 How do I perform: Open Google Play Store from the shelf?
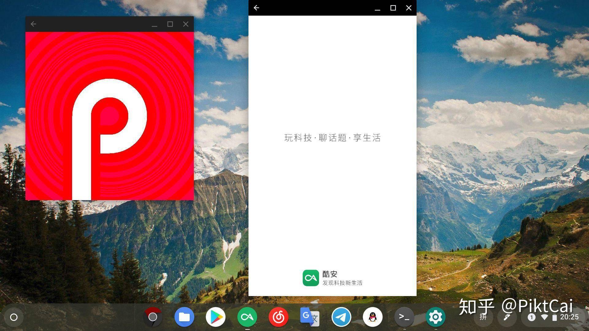216,317
